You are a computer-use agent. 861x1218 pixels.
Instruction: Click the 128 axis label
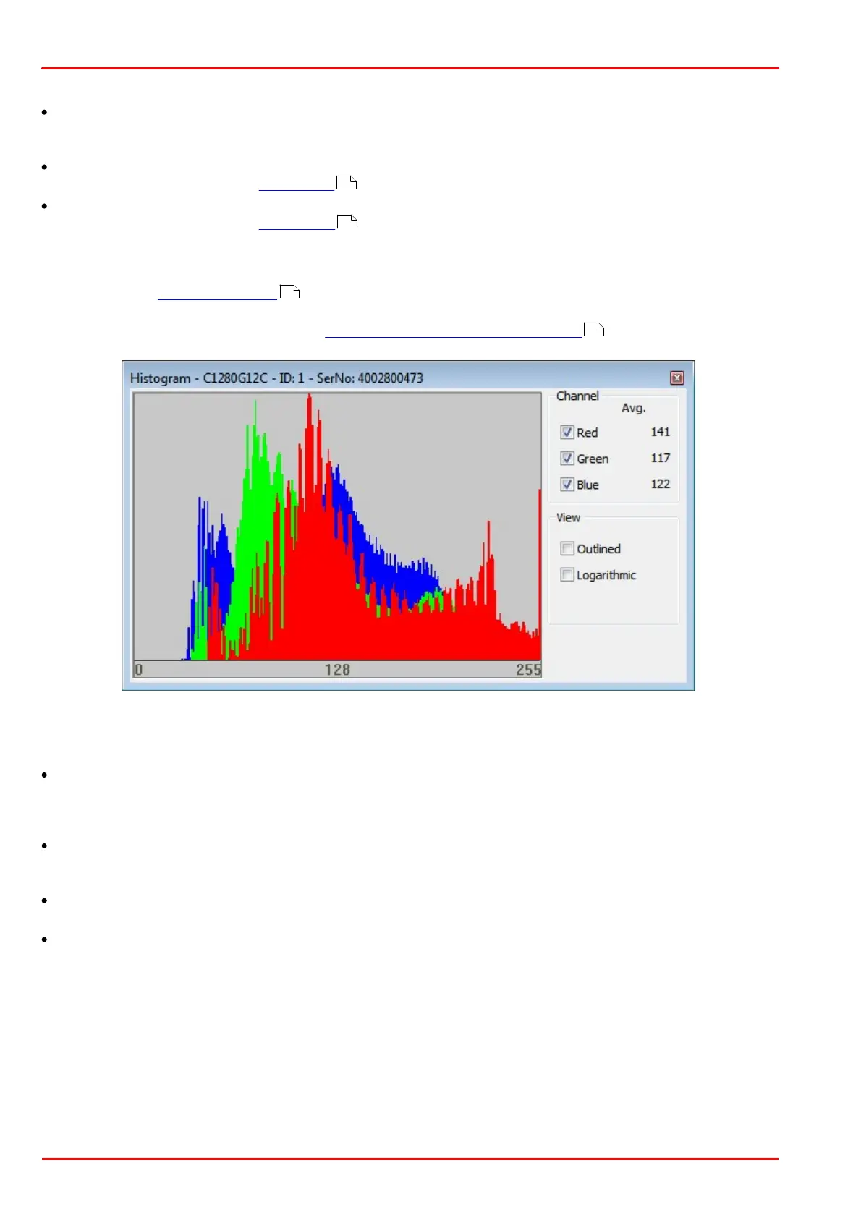(337, 670)
